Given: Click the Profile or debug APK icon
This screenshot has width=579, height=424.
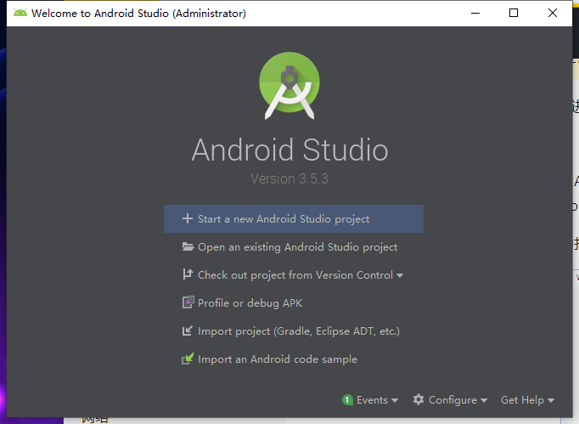Looking at the screenshot, I should (188, 302).
